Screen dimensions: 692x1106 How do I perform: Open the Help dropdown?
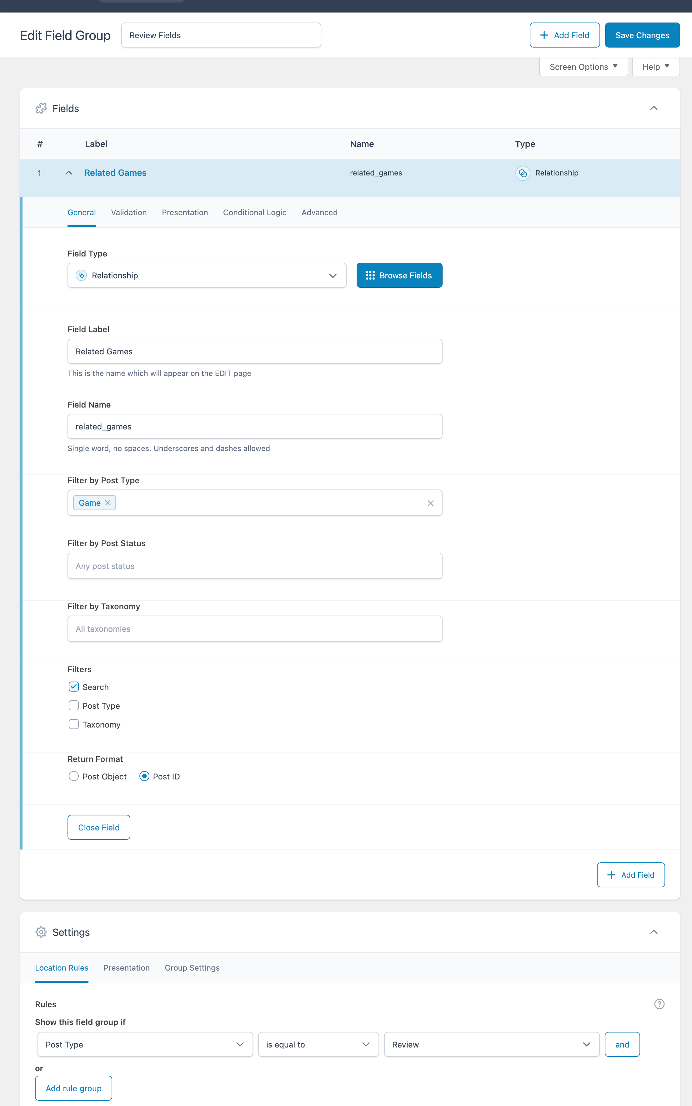point(655,67)
